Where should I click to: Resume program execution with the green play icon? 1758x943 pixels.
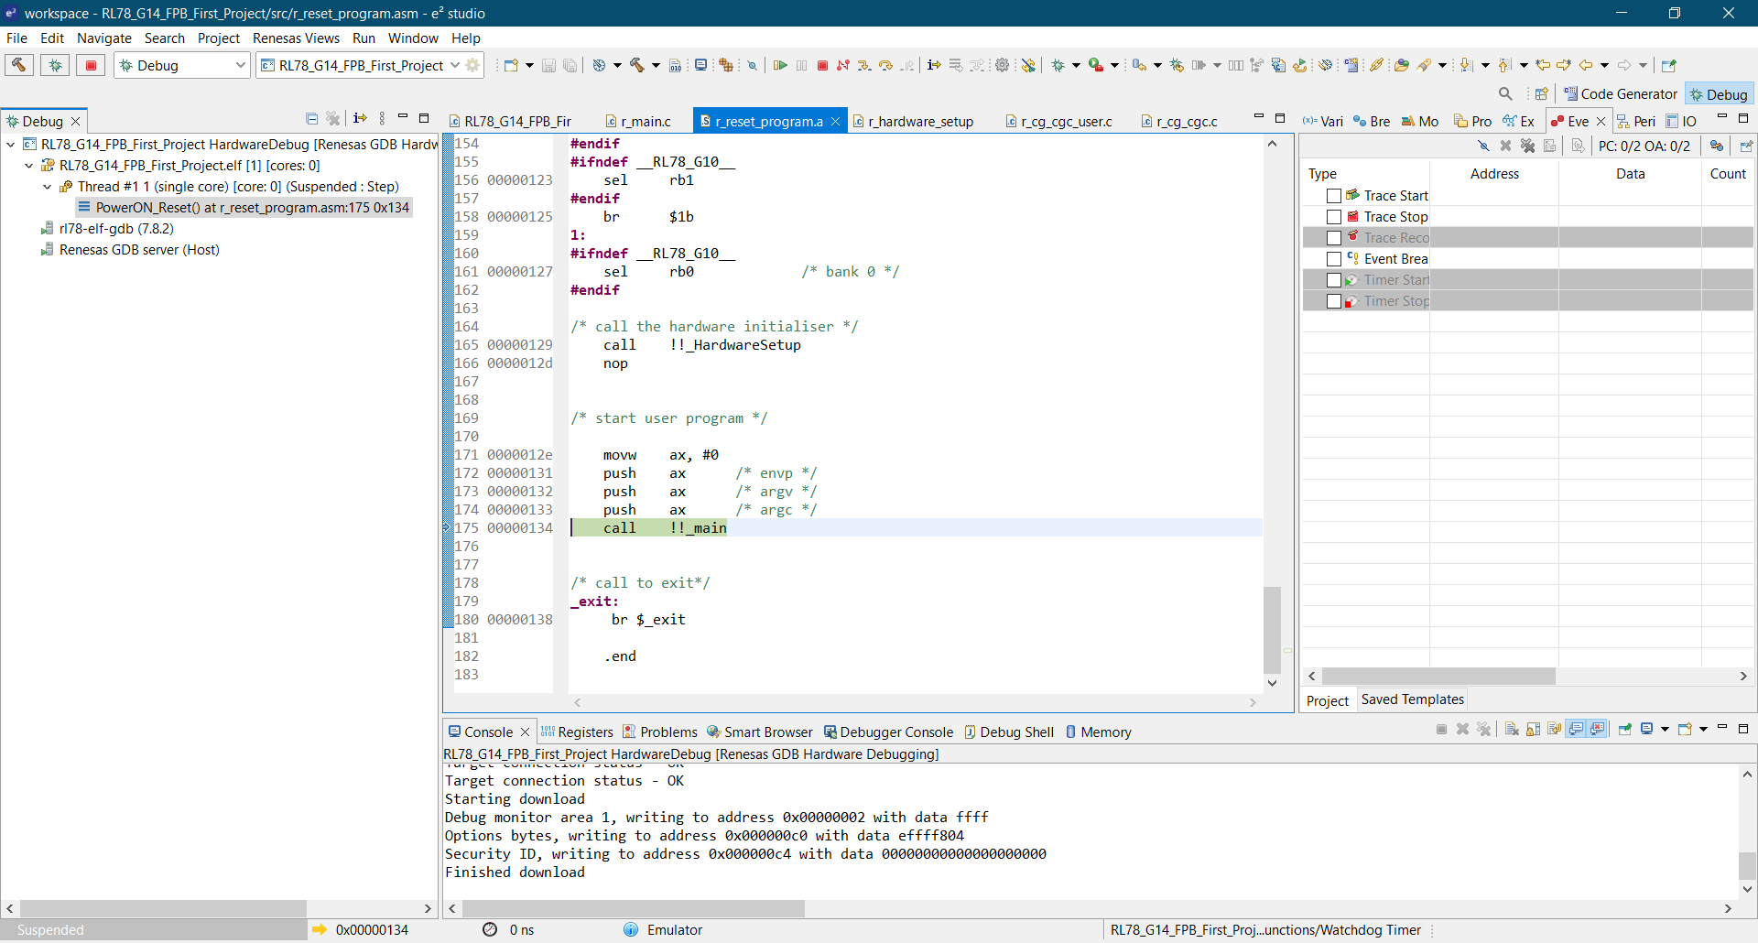pos(781,65)
